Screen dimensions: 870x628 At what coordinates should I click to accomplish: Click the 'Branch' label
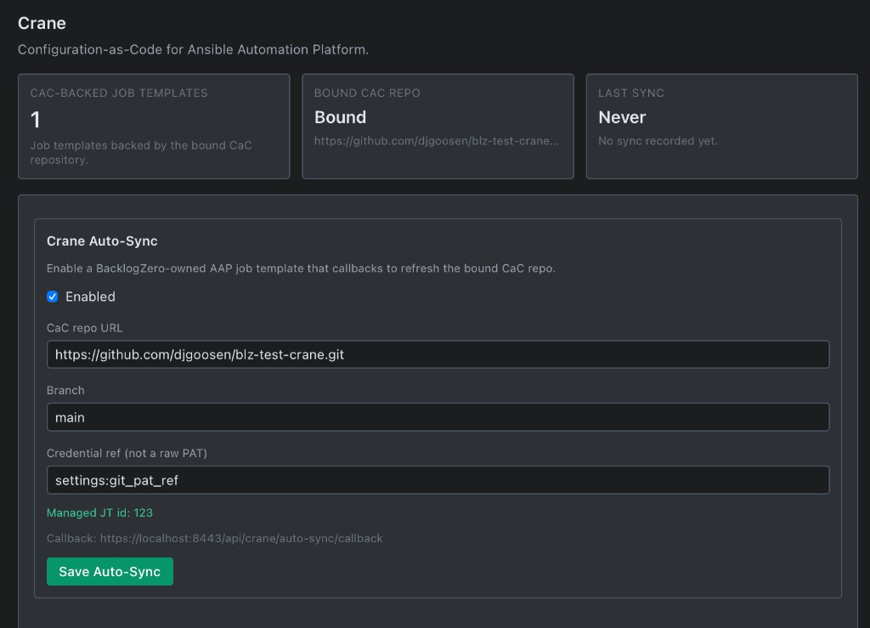[x=65, y=391]
